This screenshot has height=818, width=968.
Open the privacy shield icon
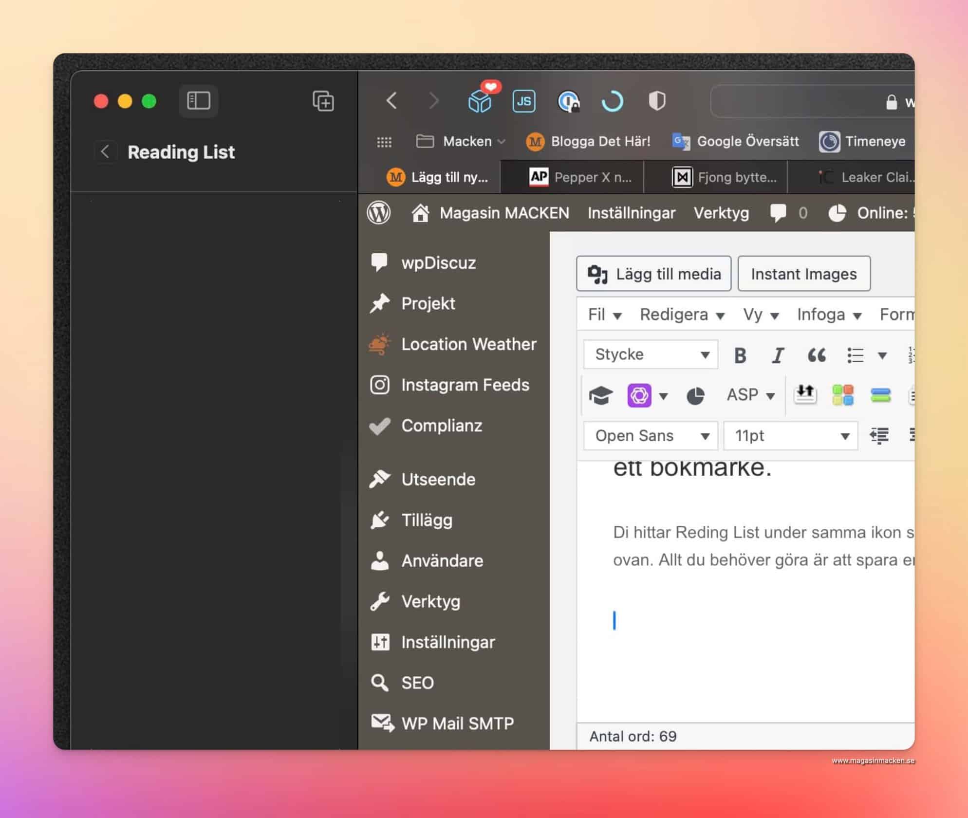click(657, 101)
